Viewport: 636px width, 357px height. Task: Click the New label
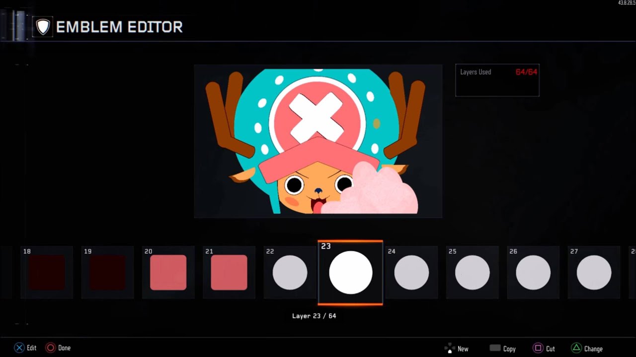click(463, 349)
